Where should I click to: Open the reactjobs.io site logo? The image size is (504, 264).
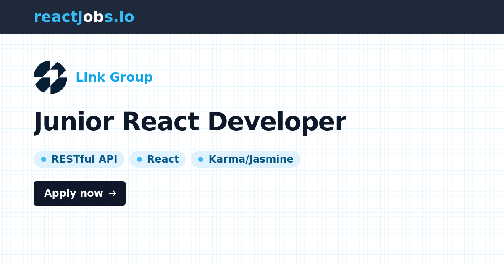[x=84, y=17]
